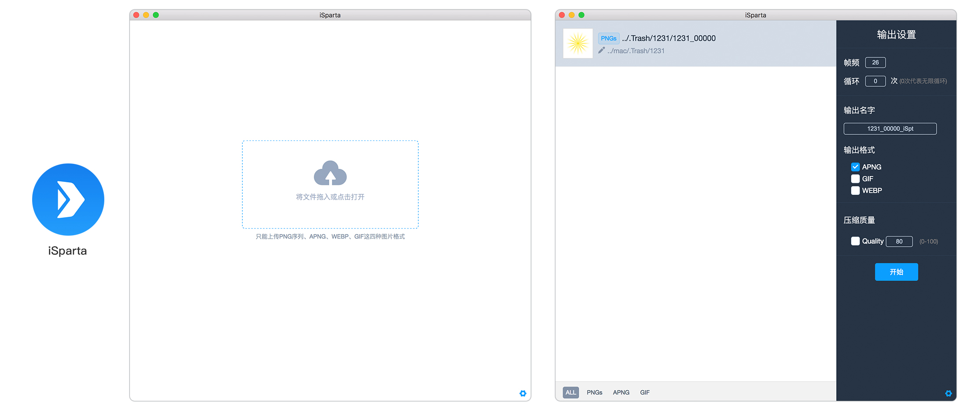The width and height of the screenshot is (967, 411).
Task: Click the large blue iSparta app logo
Action: coord(68,200)
